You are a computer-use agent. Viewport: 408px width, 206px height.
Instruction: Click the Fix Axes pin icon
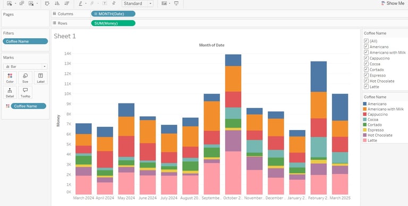tap(114, 3)
